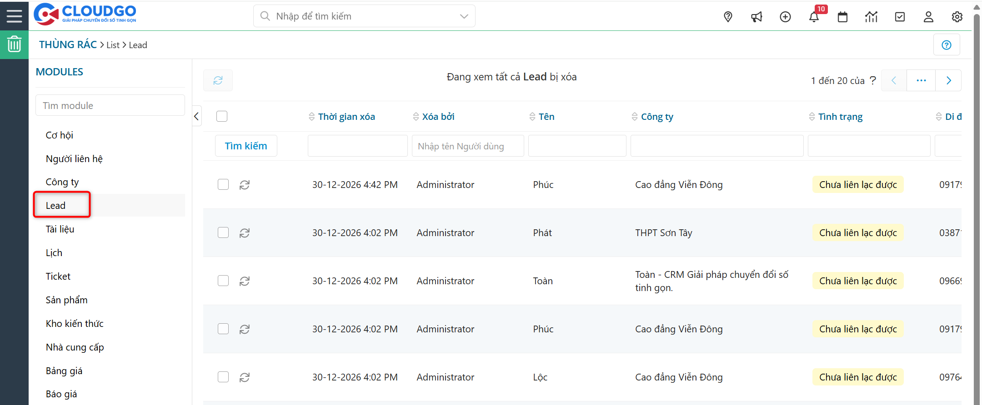
Task: Open the settings gear icon
Action: 957,17
